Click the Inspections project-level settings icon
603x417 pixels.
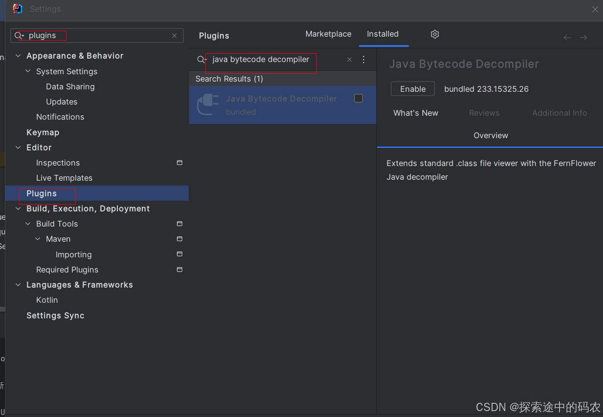coord(179,163)
